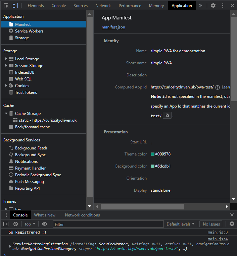Screen dimensions: 237x256
Task: Click the sidebar scroll down arrow
Action: (90, 206)
